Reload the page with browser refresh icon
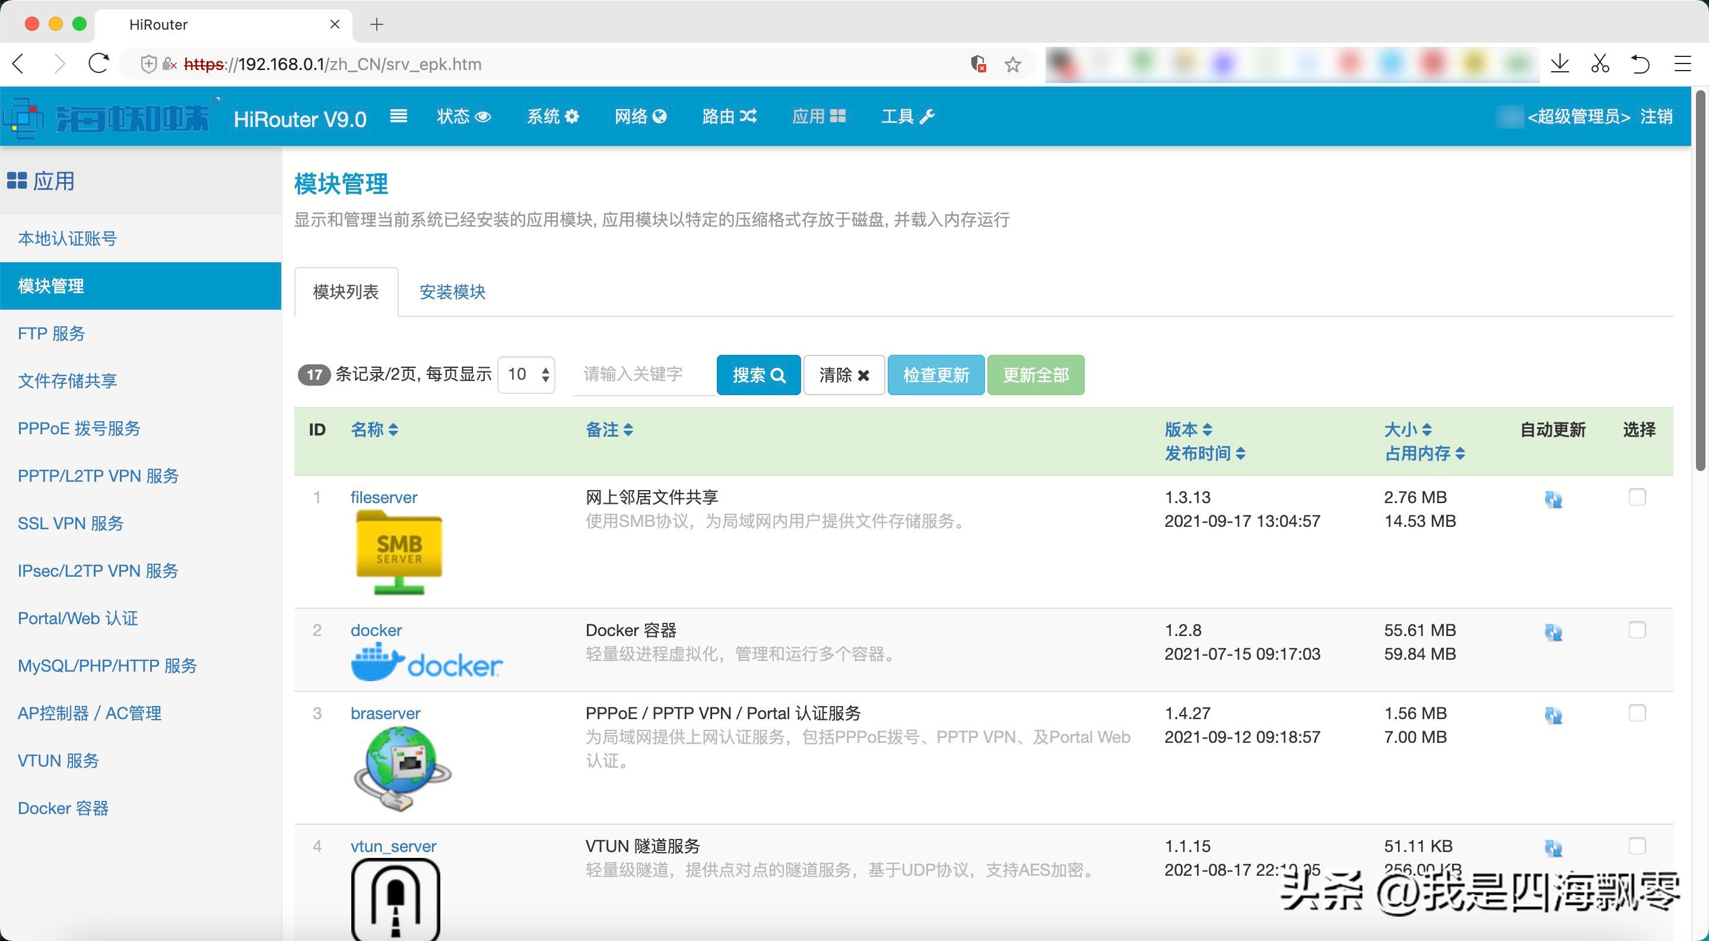Image resolution: width=1709 pixels, height=941 pixels. point(99,64)
